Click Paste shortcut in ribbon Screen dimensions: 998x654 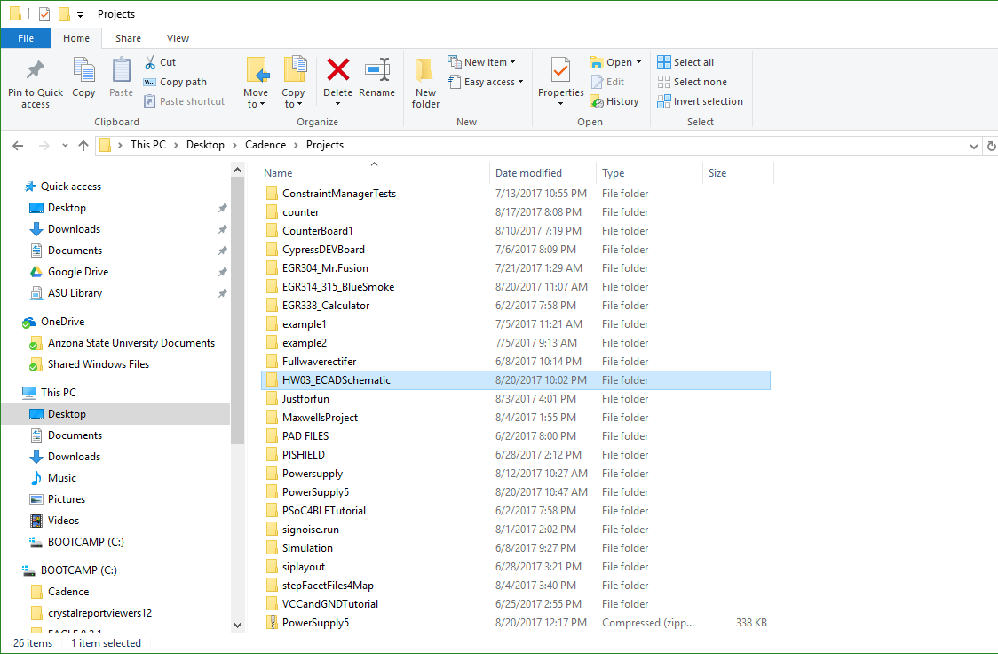[x=185, y=101]
